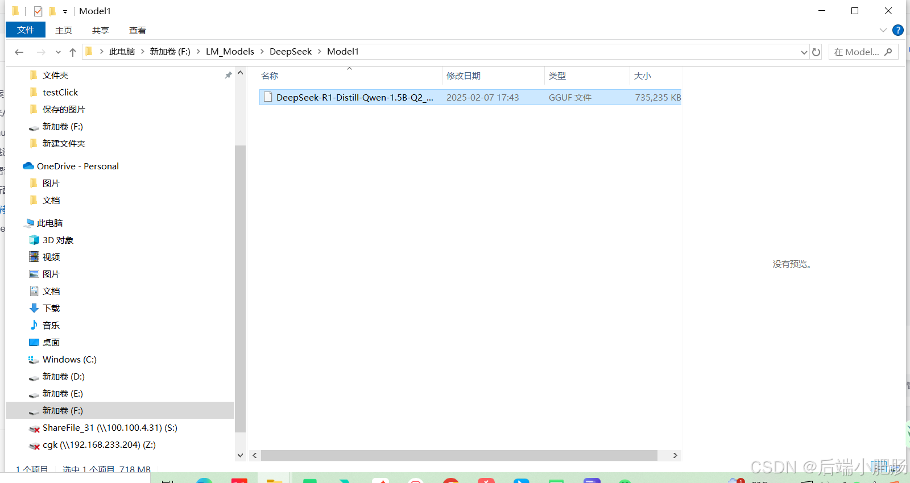Switch to the 共享 ribbon tab

(x=101, y=31)
